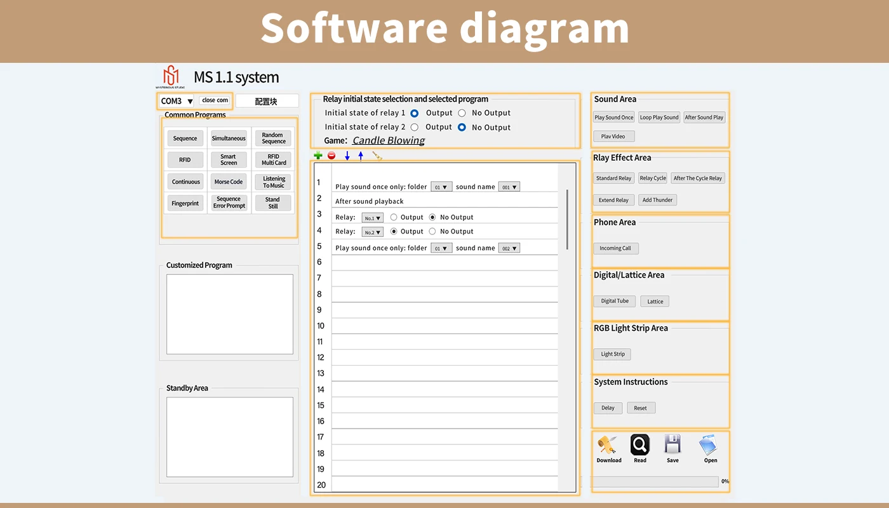Click the program list vertical scrollbar

tap(567, 219)
